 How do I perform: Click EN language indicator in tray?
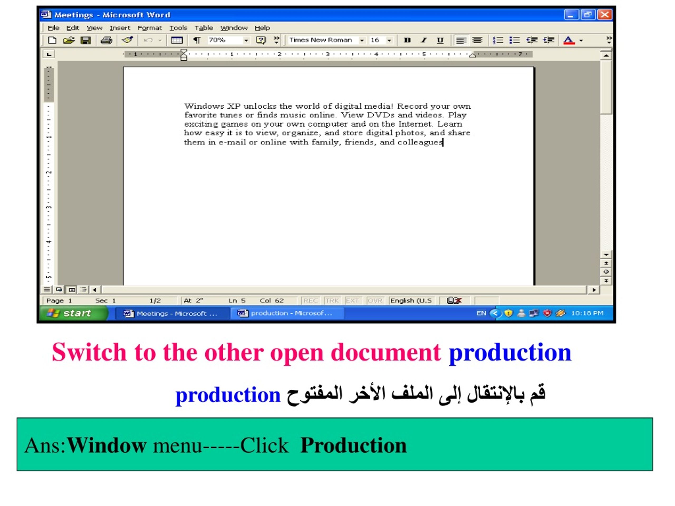pos(481,313)
